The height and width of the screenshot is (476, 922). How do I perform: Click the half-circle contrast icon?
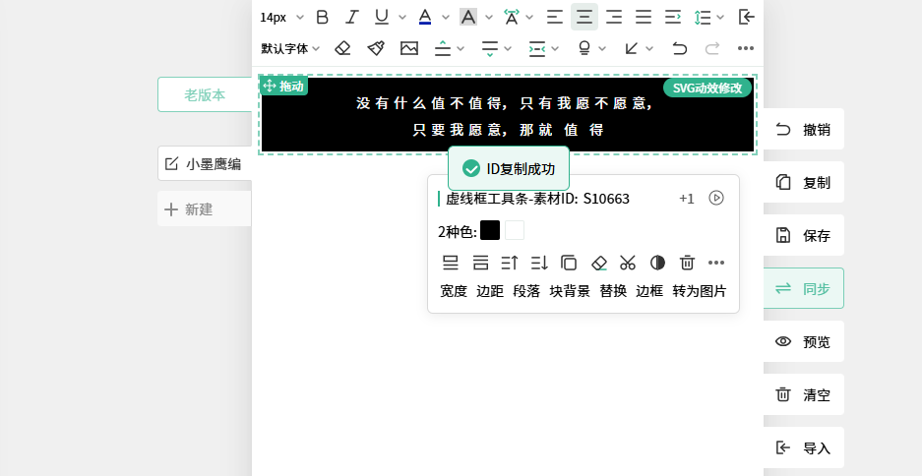(657, 263)
